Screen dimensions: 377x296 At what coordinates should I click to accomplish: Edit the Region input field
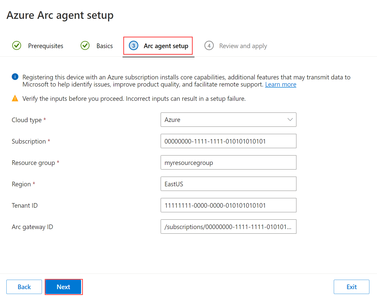229,184
